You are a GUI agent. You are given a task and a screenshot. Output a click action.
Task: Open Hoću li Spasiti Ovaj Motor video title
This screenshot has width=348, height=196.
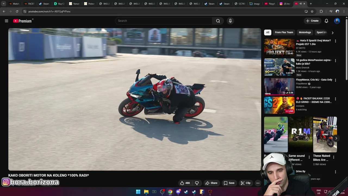point(313,42)
